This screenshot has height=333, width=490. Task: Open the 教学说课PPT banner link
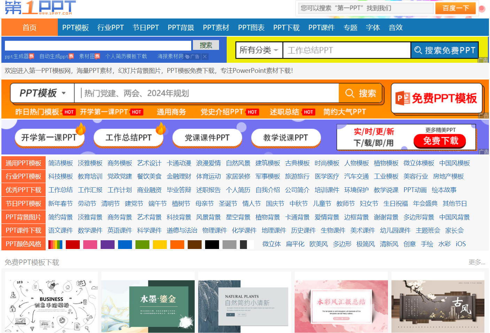pos(286,137)
